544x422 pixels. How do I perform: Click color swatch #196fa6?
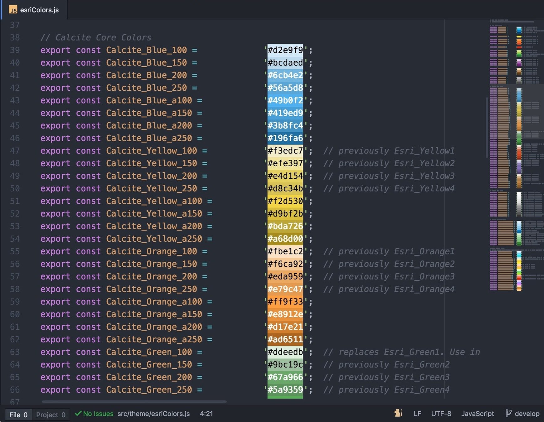[x=285, y=138]
